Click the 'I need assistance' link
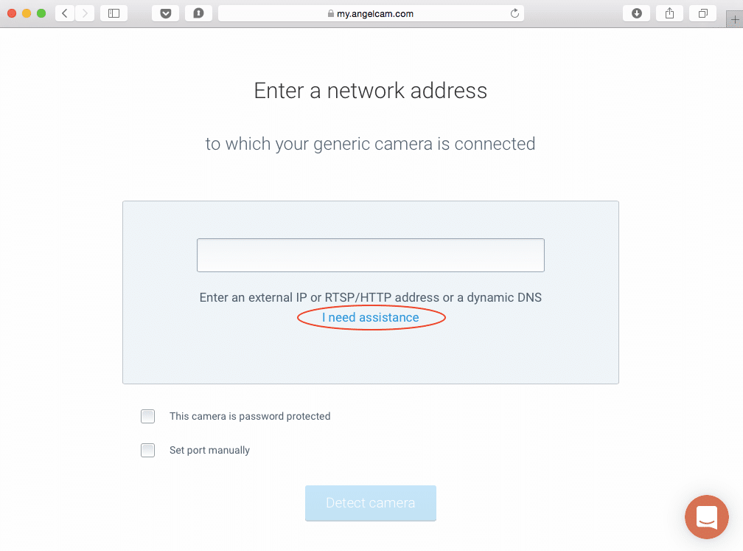Screen dimensions: 743x551 click(370, 318)
